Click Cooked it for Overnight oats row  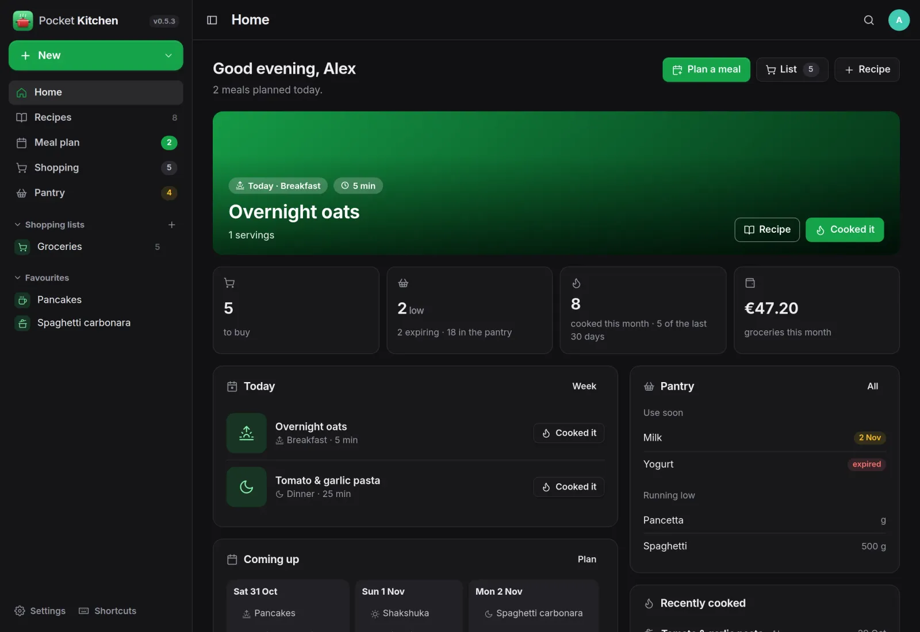(x=569, y=433)
